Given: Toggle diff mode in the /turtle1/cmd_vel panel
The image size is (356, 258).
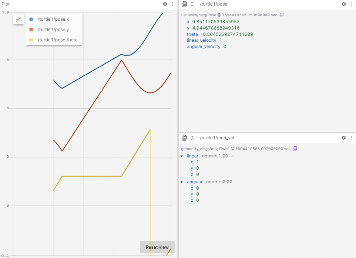Looking at the screenshot, I should click(x=184, y=138).
